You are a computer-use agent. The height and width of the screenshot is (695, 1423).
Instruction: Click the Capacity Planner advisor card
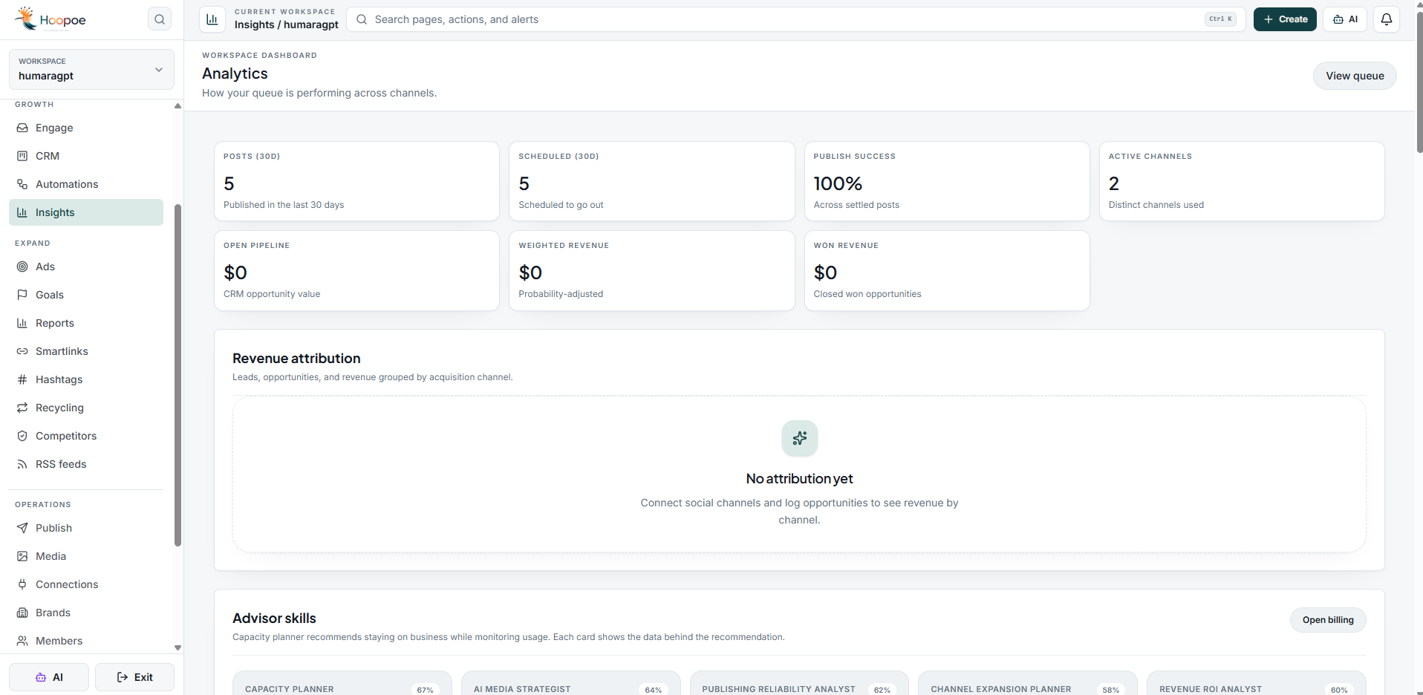342,683
